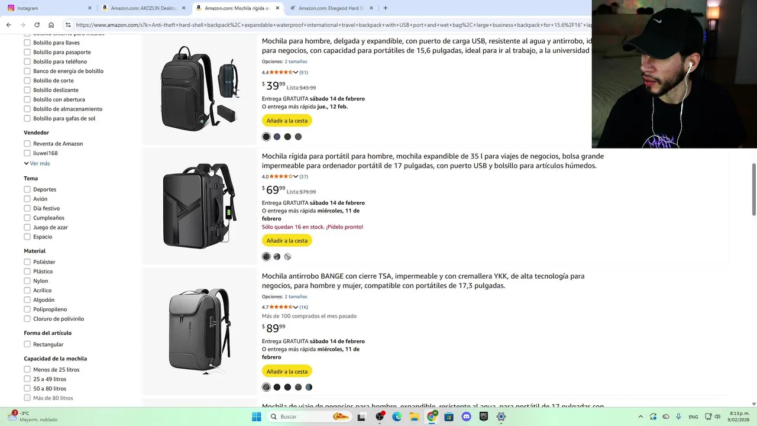The height and width of the screenshot is (426, 757).
Task: Select last color swatch of BANGE backpack
Action: pyautogui.click(x=309, y=387)
